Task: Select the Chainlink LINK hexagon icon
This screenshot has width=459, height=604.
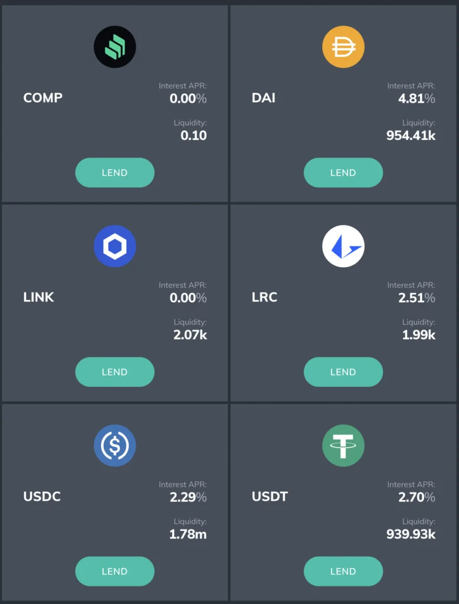Action: pos(115,246)
